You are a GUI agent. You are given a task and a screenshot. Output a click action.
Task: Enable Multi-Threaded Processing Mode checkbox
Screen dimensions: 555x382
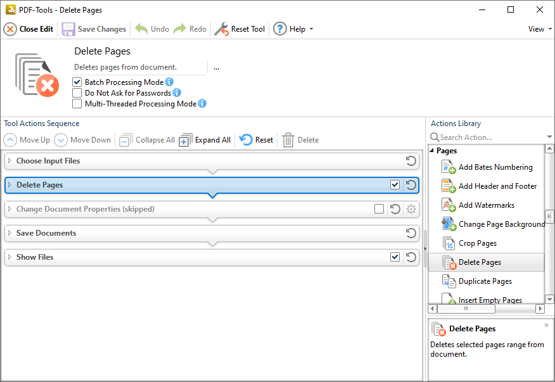pos(77,104)
